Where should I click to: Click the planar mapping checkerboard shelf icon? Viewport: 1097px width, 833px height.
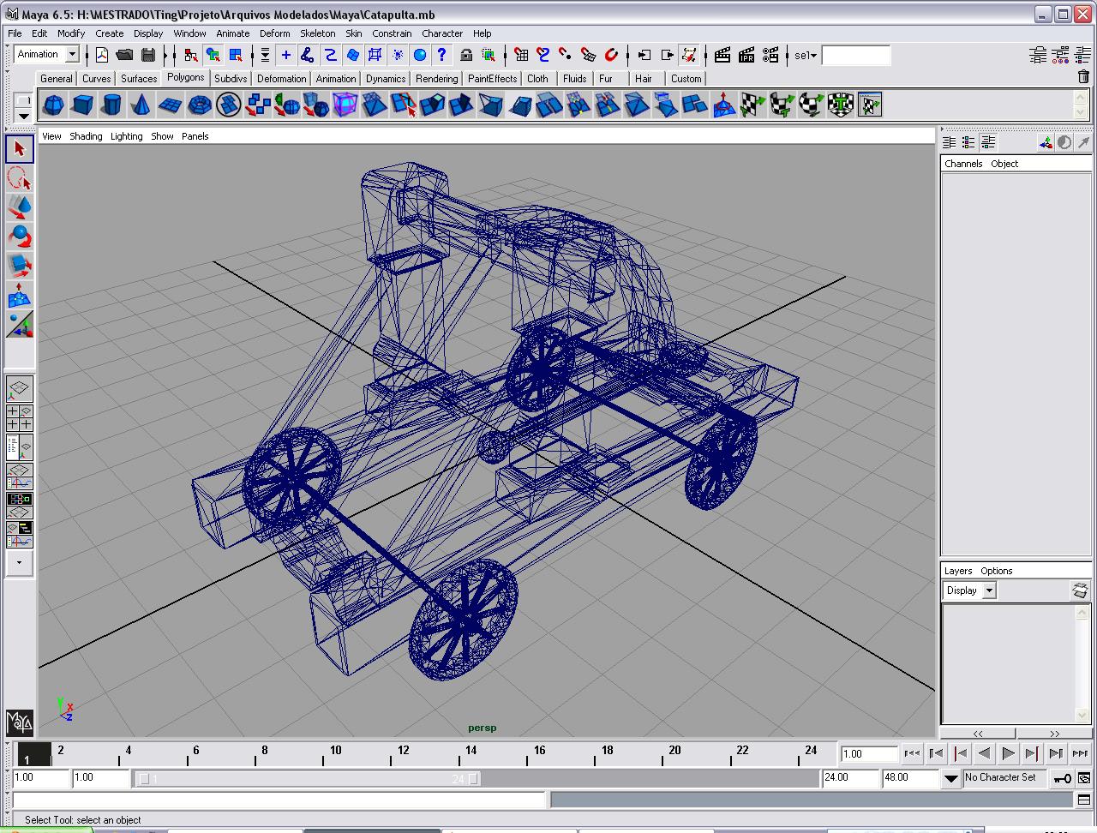(752, 105)
